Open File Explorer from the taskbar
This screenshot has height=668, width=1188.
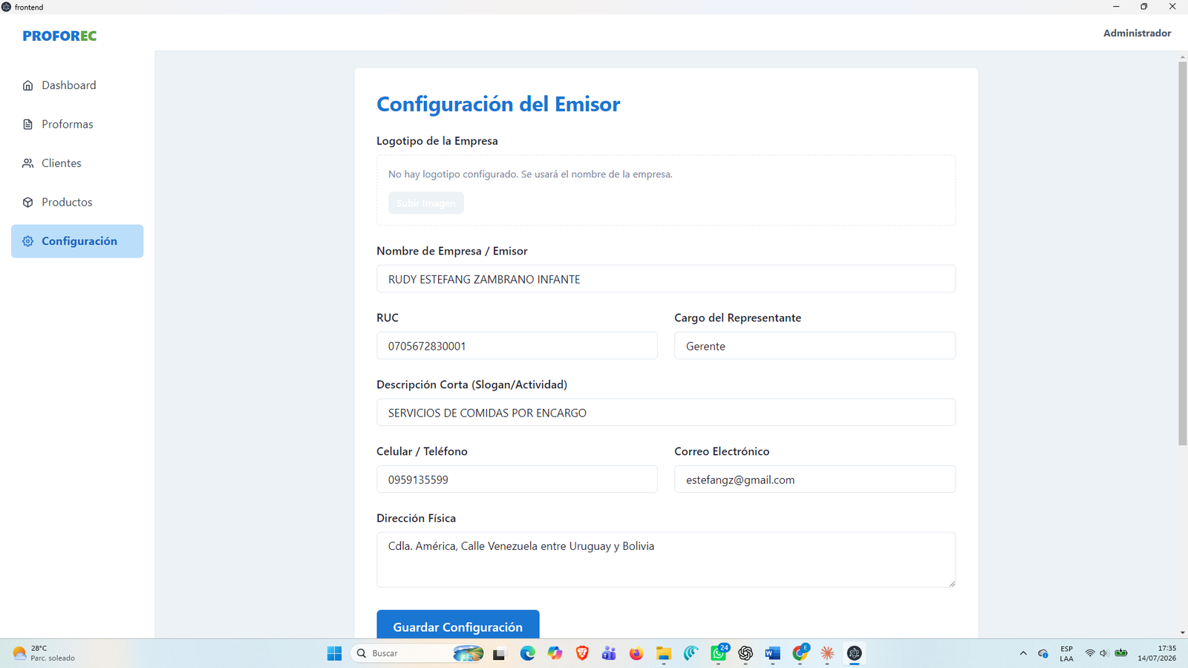[664, 653]
